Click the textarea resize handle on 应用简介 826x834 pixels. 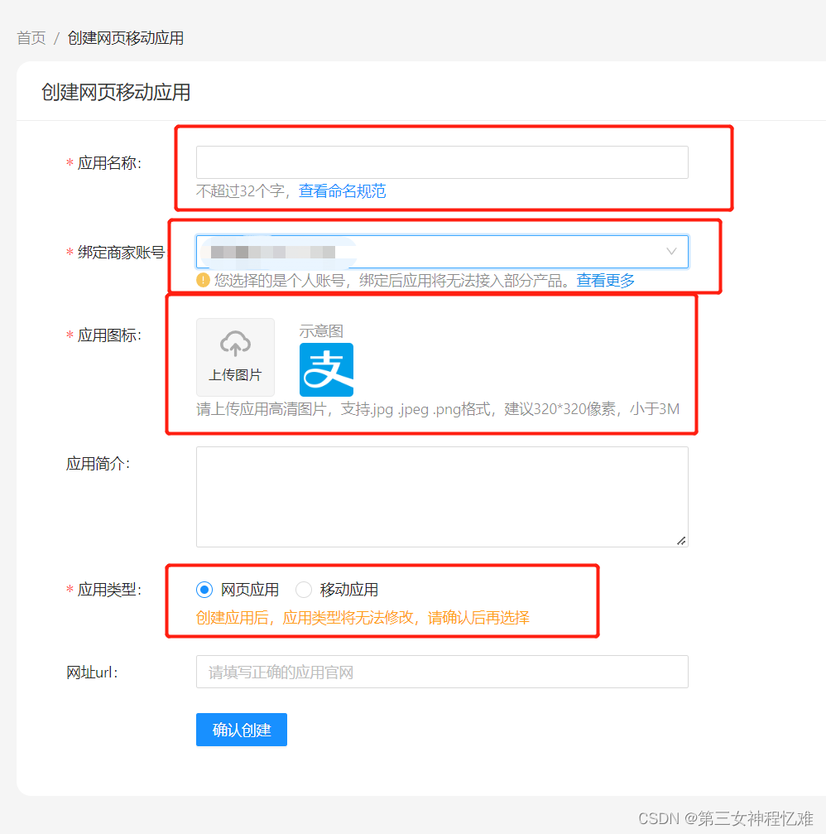point(682,541)
